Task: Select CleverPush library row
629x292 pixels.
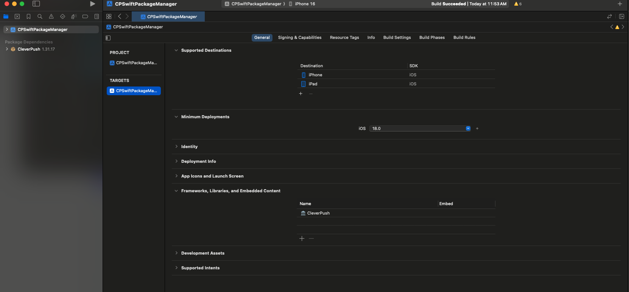Action: pyautogui.click(x=396, y=213)
